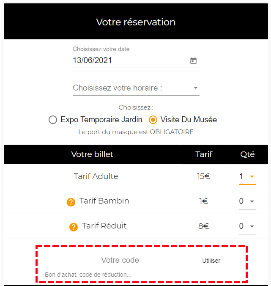
Task: Open the Tarif Adulte quantity dropdown
Action: pos(247,176)
